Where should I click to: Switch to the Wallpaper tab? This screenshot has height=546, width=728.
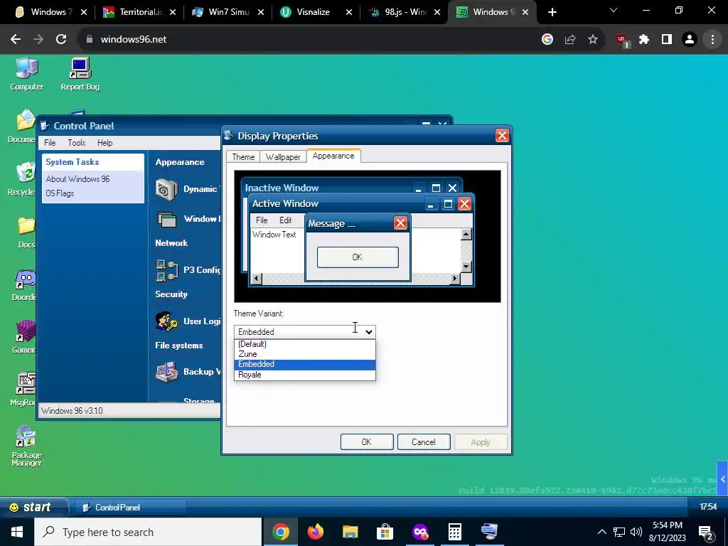pyautogui.click(x=283, y=157)
